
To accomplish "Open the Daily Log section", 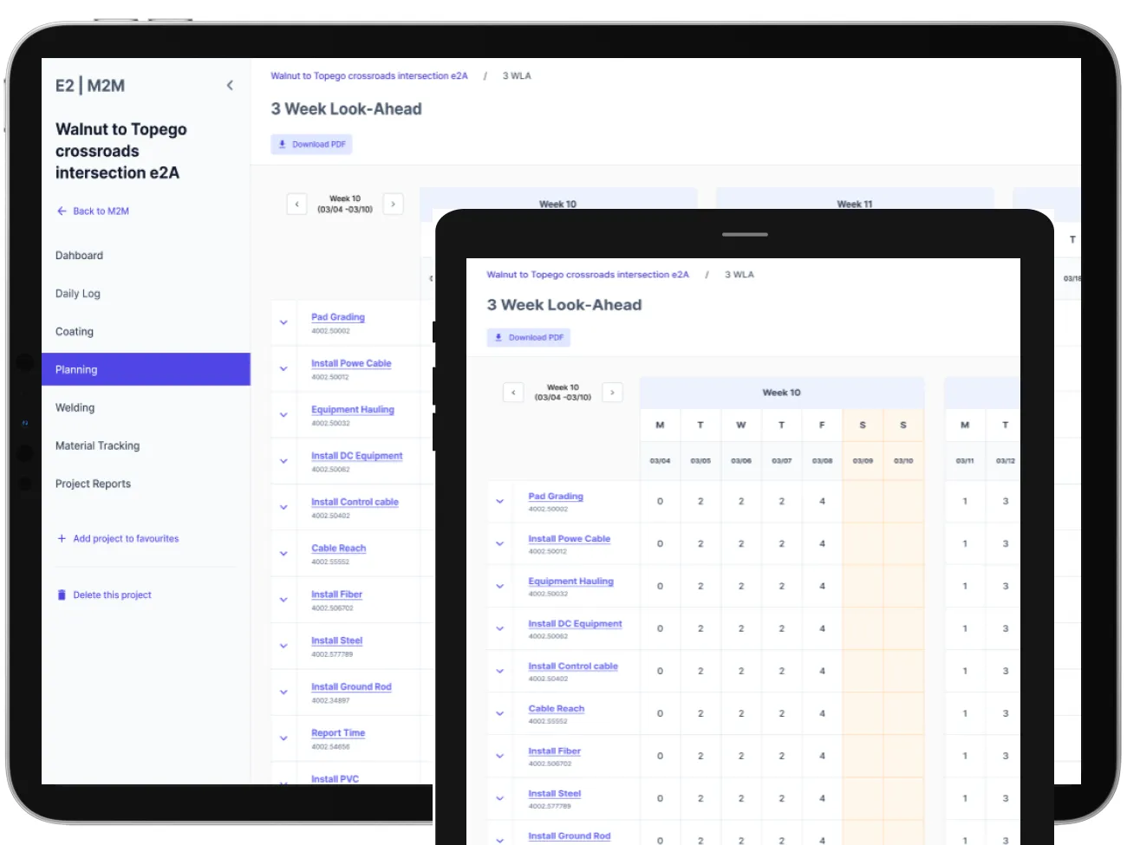I will (x=77, y=293).
